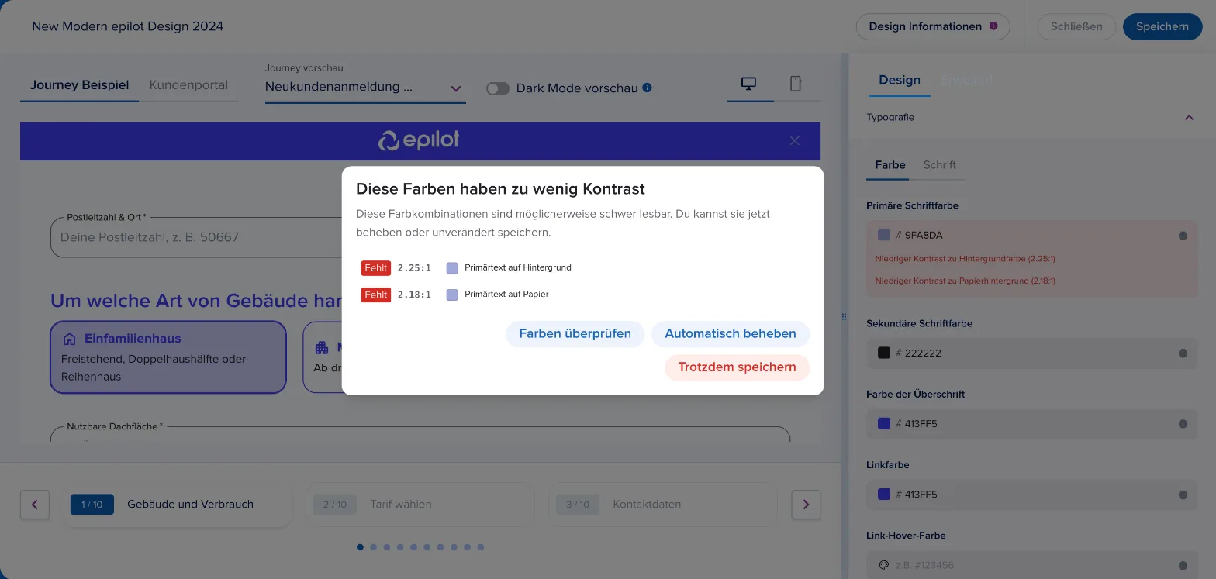This screenshot has height=579, width=1216.
Task: Go to previous step with left arrow
Action: point(35,505)
